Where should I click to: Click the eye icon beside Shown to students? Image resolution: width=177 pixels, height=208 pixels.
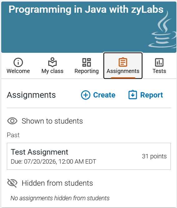click(12, 121)
